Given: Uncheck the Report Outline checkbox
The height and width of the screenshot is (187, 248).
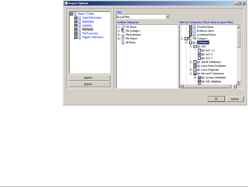Looking at the screenshot, I should [x=72, y=14].
